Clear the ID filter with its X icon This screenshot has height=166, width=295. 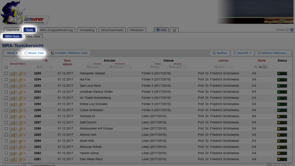pyautogui.click(x=51, y=67)
